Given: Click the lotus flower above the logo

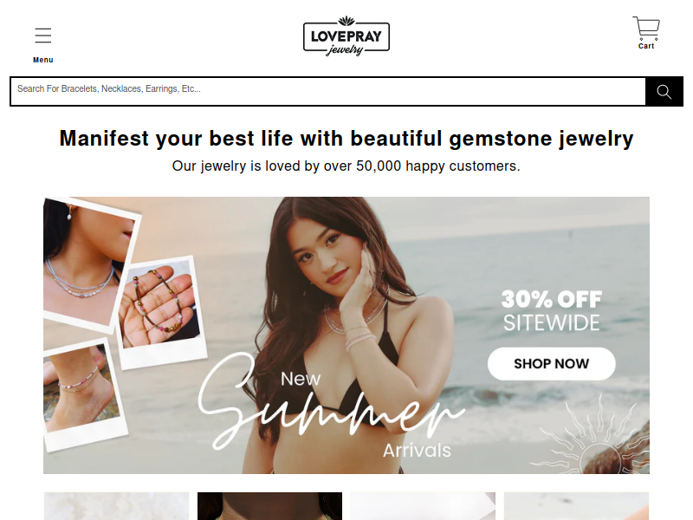Looking at the screenshot, I should (346, 20).
